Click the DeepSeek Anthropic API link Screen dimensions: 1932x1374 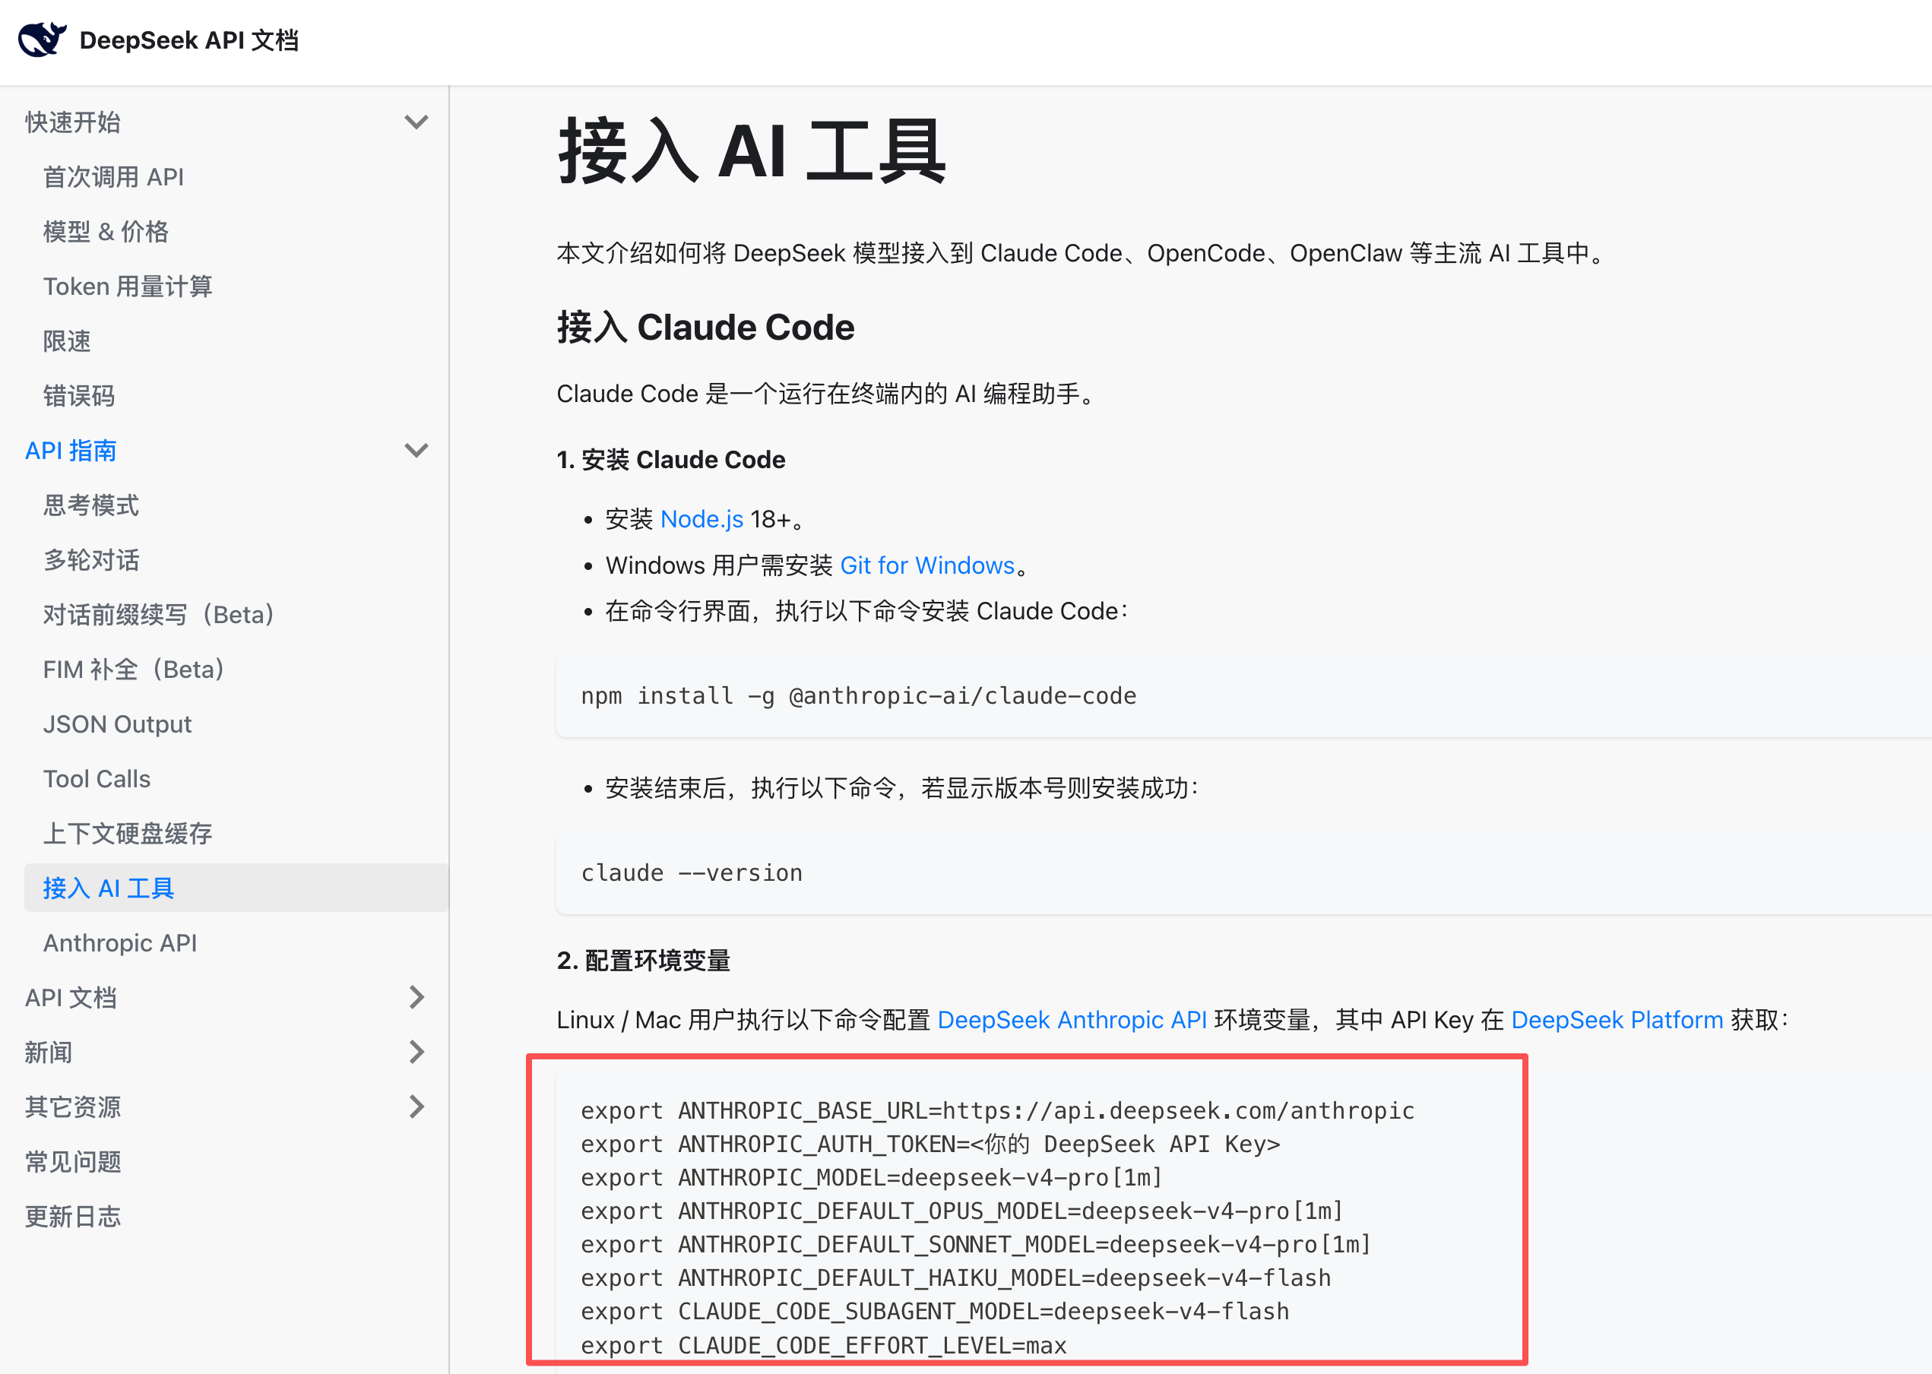[1072, 1021]
